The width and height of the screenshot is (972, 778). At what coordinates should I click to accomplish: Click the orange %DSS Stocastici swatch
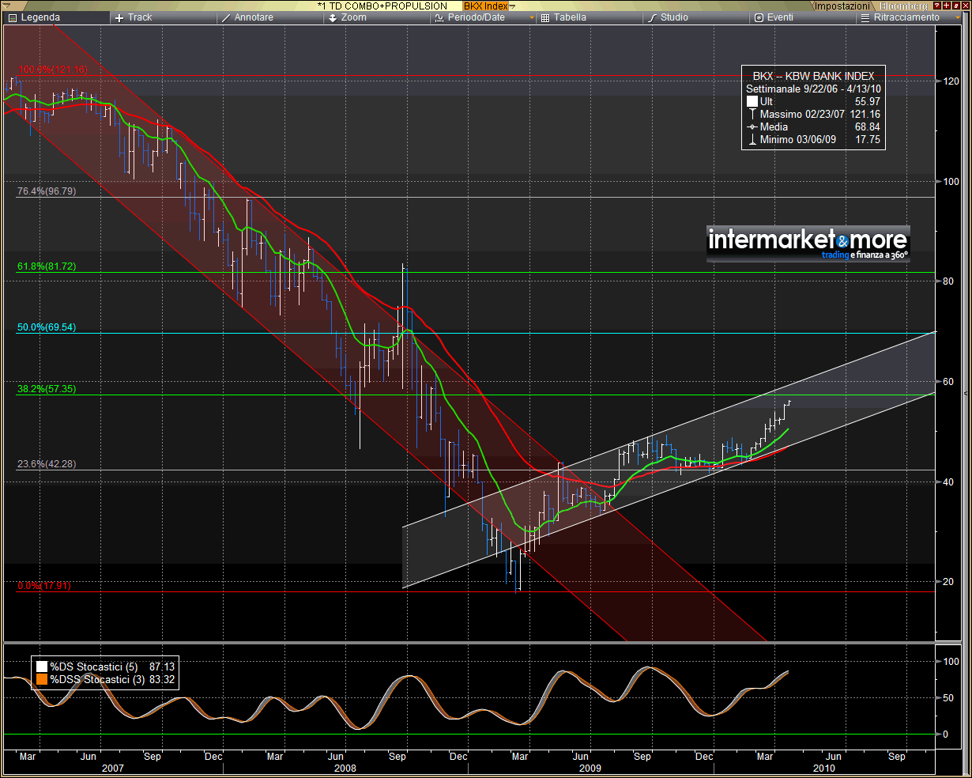click(41, 679)
